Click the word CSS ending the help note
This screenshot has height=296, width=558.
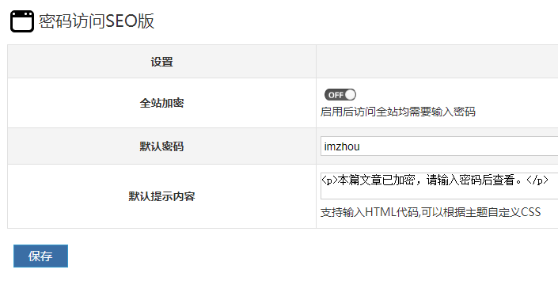coord(530,212)
